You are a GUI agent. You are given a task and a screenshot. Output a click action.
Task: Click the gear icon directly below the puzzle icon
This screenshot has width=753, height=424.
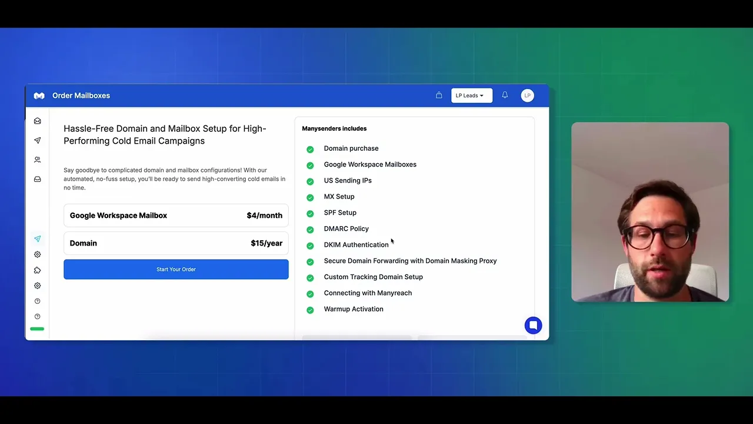38,286
